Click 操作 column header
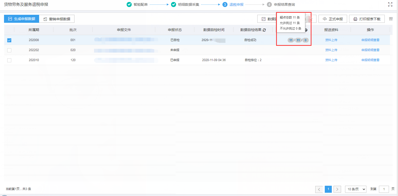Screen dimensions: 398x196 pyautogui.click(x=370, y=30)
